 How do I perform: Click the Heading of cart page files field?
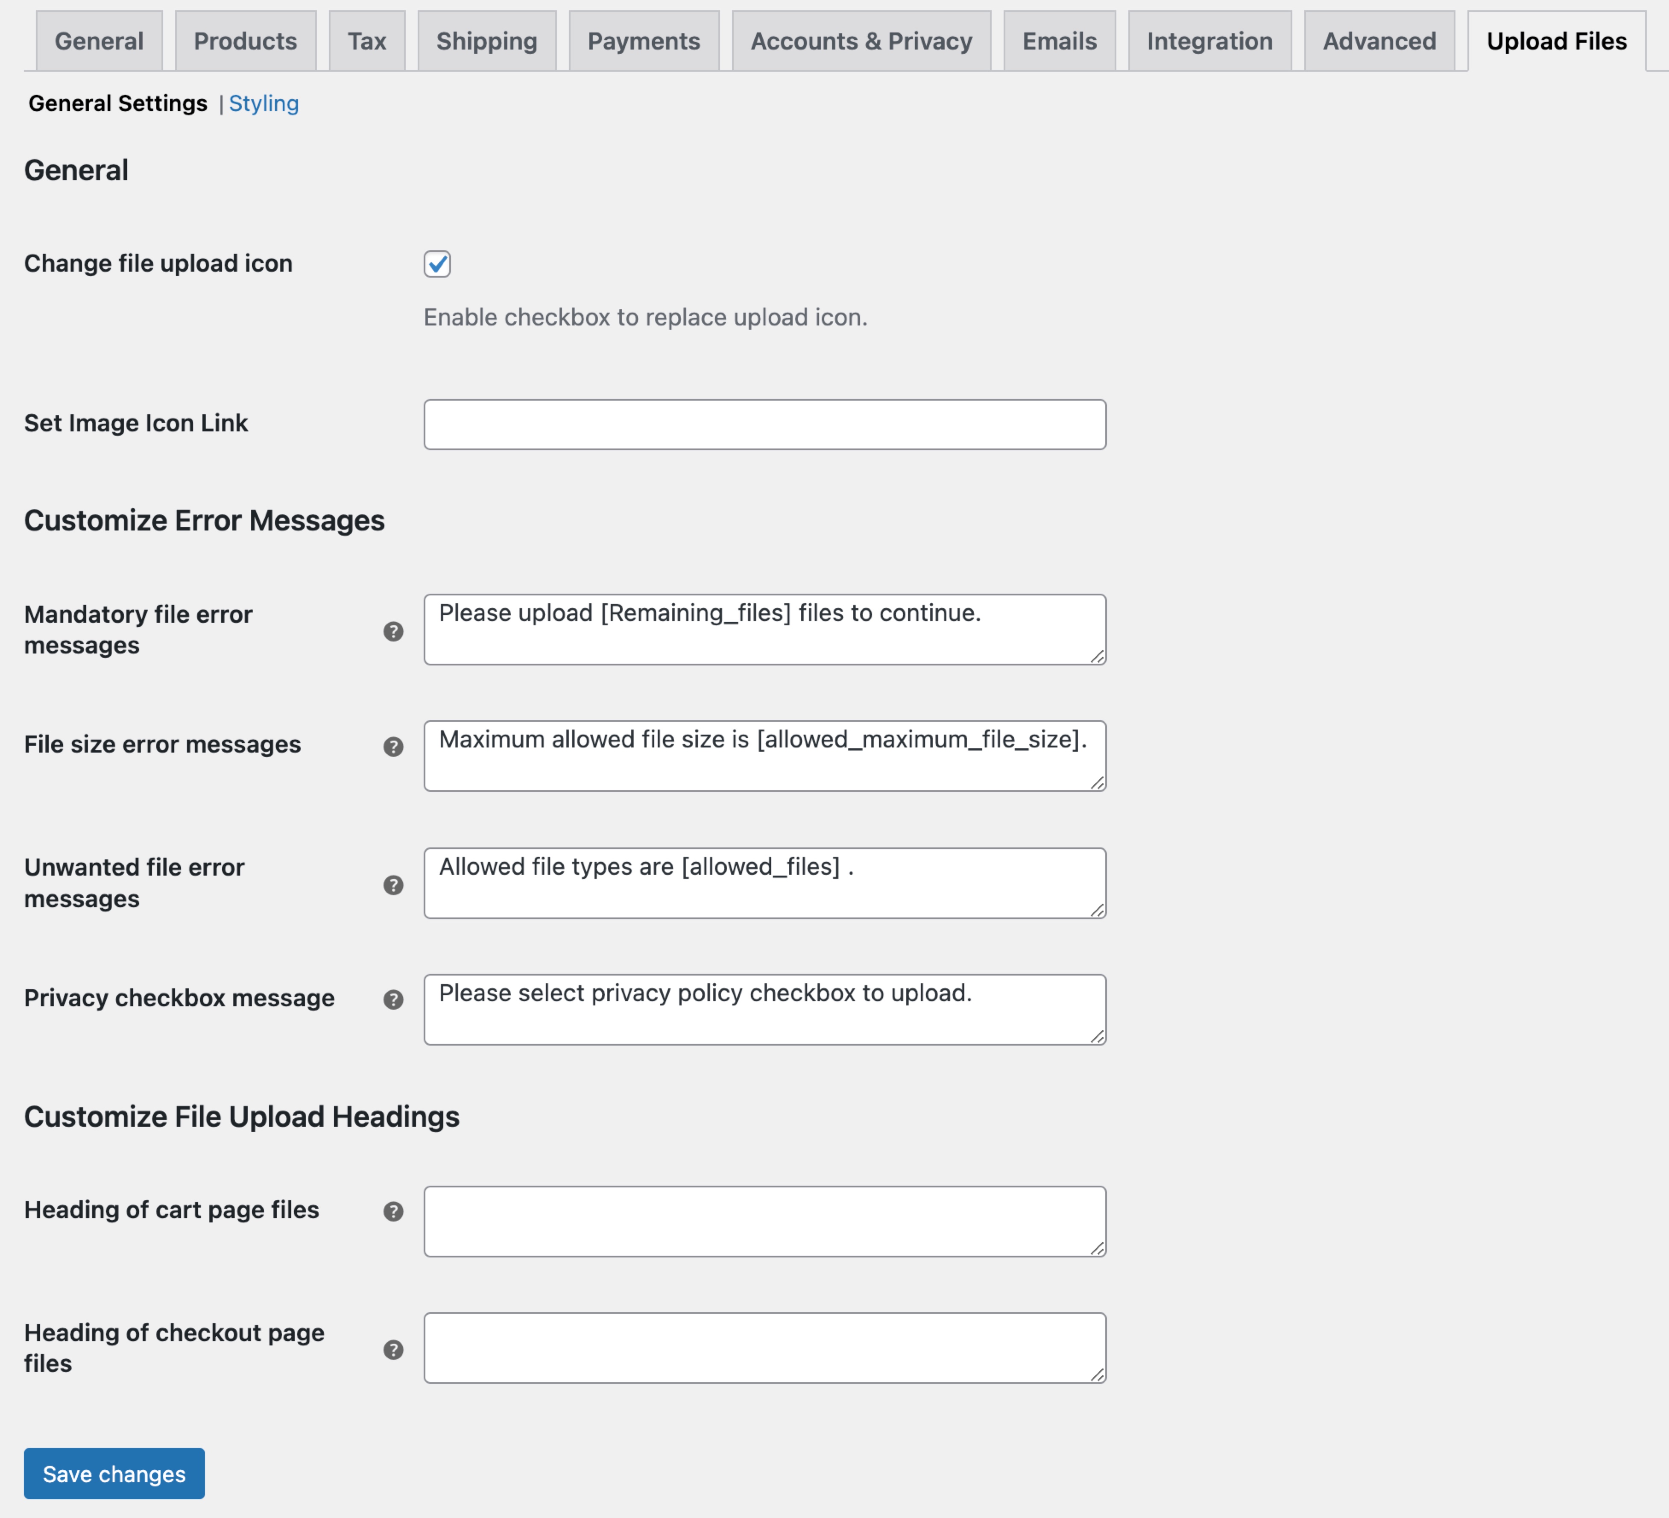click(763, 1220)
